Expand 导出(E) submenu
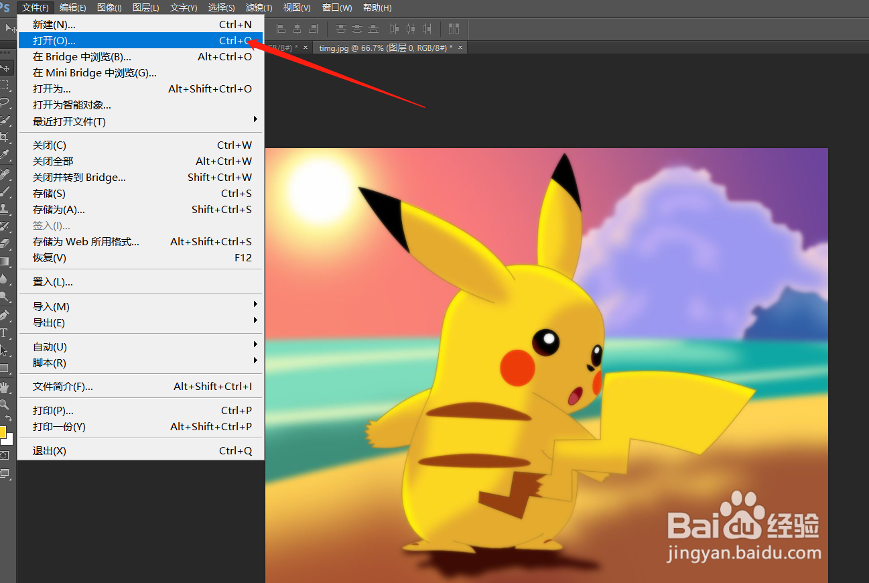Image resolution: width=869 pixels, height=583 pixels. pyautogui.click(x=141, y=322)
